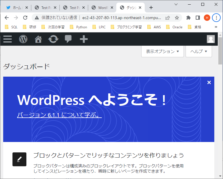
Task: Close the ダッシュ tab
Action: pyautogui.click(x=140, y=8)
